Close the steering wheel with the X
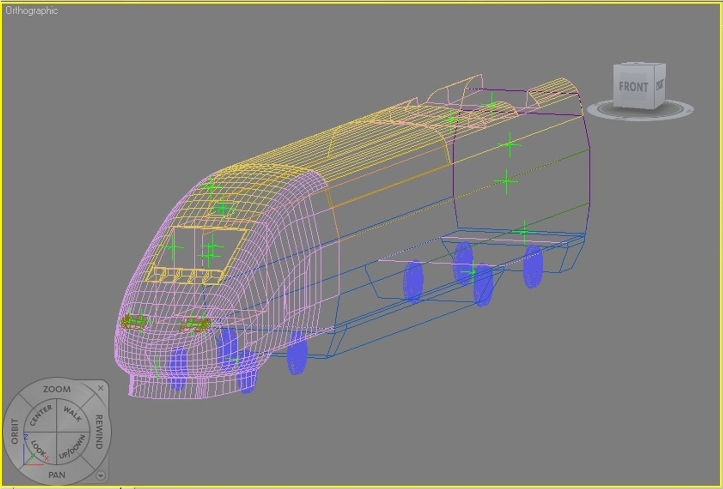This screenshot has height=489, width=723. point(101,388)
